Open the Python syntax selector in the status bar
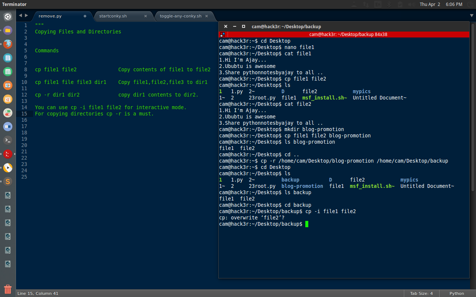The width and height of the screenshot is (476, 297). click(x=457, y=293)
